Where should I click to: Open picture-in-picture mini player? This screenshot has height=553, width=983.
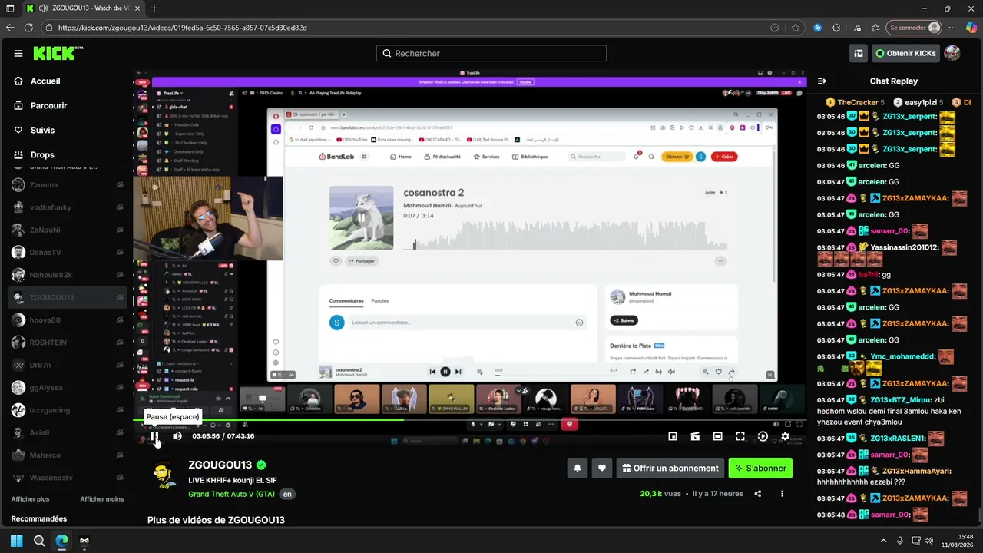673,436
